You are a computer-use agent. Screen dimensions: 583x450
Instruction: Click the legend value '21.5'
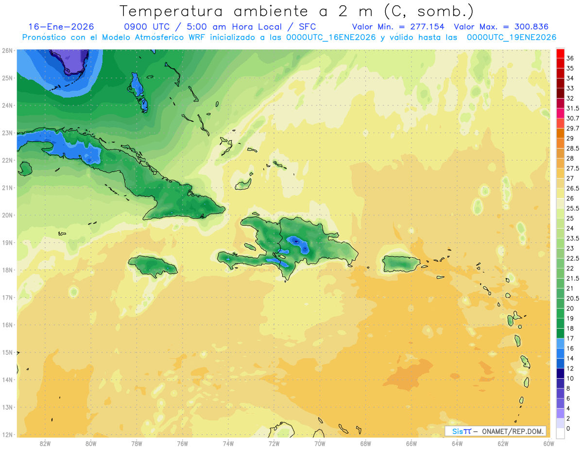click(573, 278)
